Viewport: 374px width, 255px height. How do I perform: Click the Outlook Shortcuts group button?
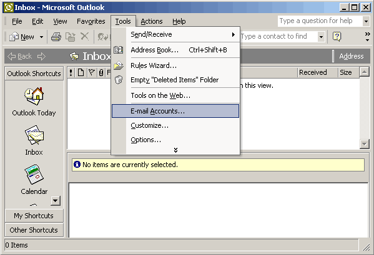pos(34,74)
